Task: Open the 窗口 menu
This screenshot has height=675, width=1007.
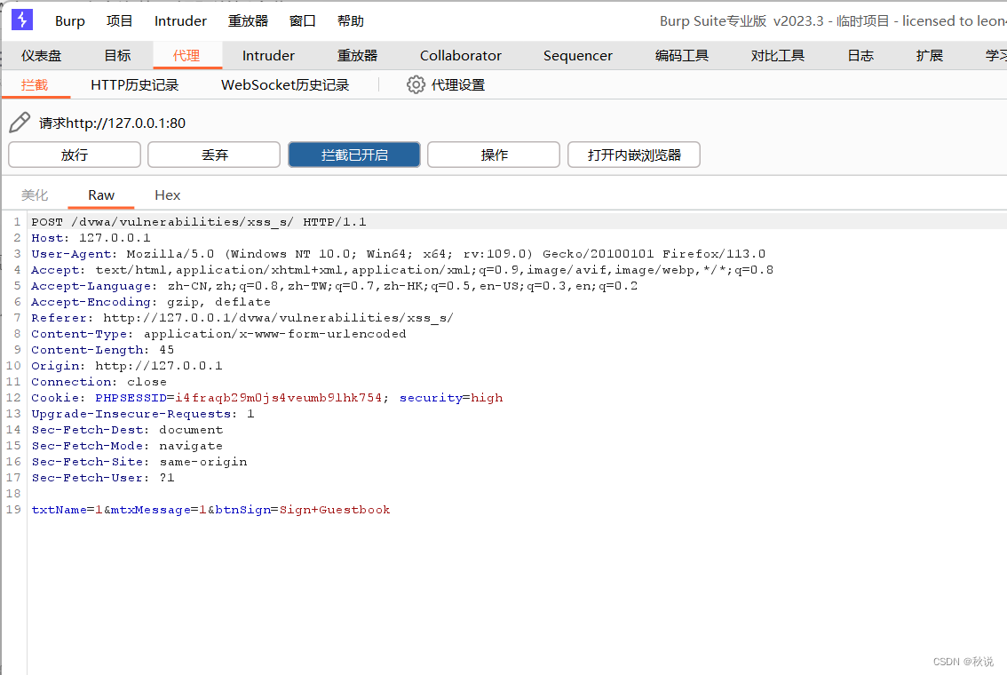Action: [x=303, y=21]
